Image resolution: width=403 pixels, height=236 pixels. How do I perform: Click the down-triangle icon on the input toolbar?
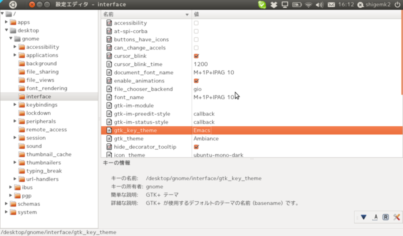[364, 217]
